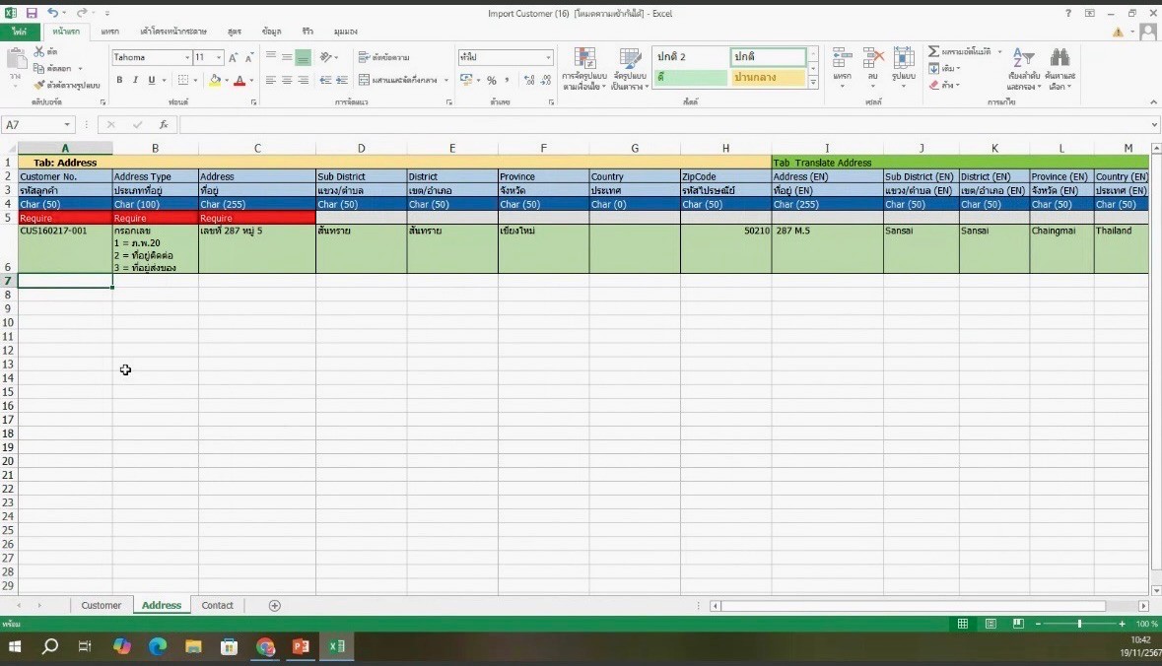Expand the number format dropdown
The height and width of the screenshot is (666, 1162).
pyautogui.click(x=548, y=58)
